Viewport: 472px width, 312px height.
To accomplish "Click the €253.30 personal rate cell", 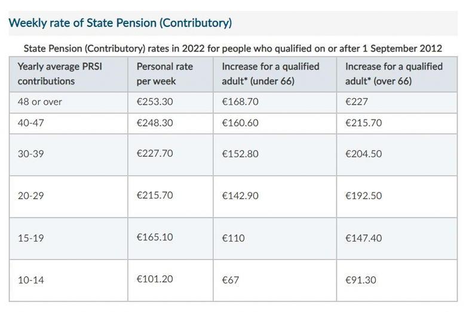I will (155, 102).
